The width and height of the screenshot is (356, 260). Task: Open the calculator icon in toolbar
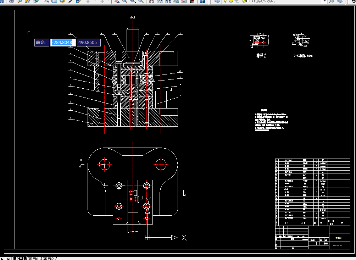click(x=192, y=1)
